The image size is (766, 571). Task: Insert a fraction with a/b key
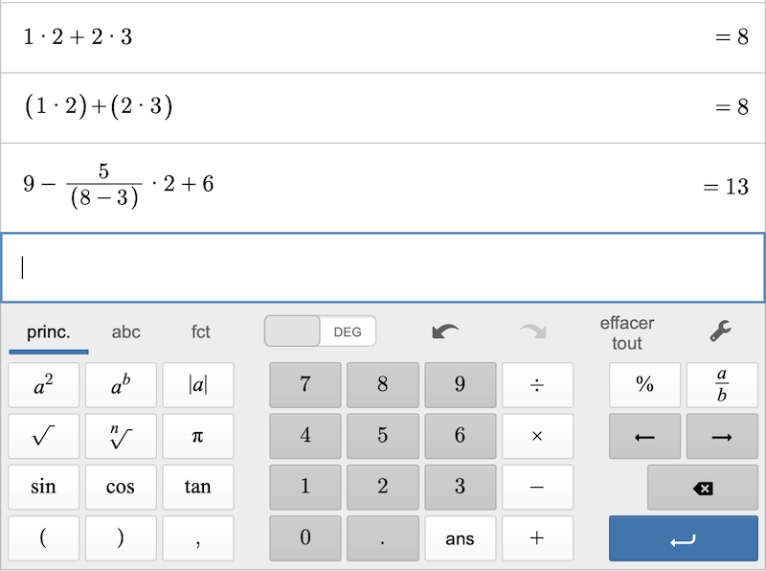tap(722, 385)
